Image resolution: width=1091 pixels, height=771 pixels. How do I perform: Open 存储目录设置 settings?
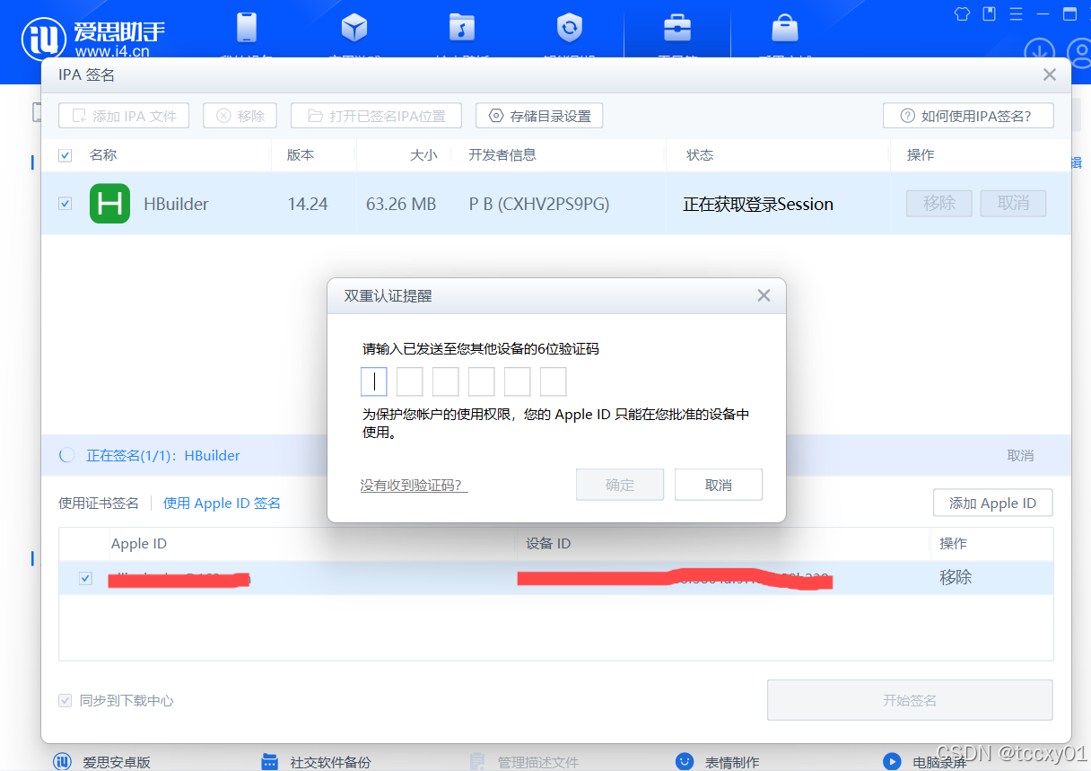click(x=539, y=116)
